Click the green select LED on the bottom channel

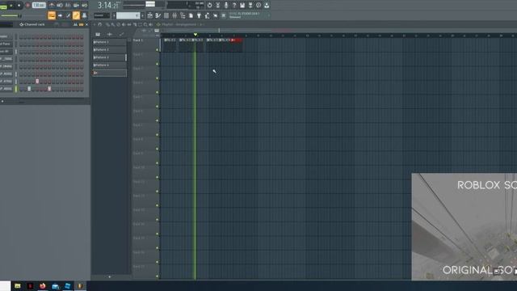click(16, 89)
